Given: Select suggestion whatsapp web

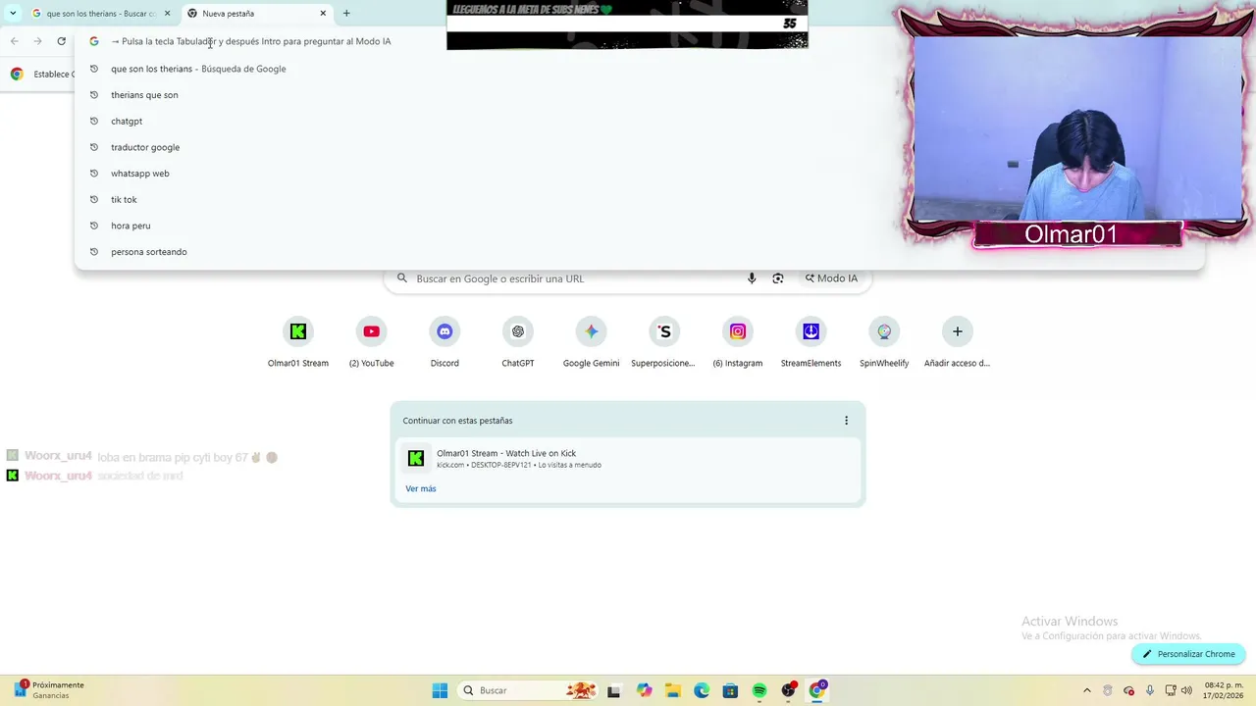Looking at the screenshot, I should pos(638,174).
